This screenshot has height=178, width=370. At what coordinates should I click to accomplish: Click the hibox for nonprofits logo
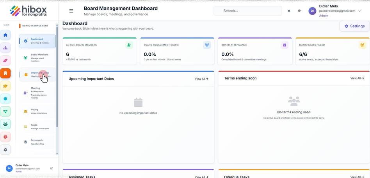click(28, 11)
